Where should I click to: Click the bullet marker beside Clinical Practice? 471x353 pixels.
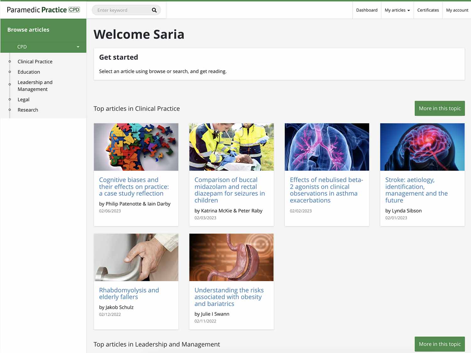point(9,62)
